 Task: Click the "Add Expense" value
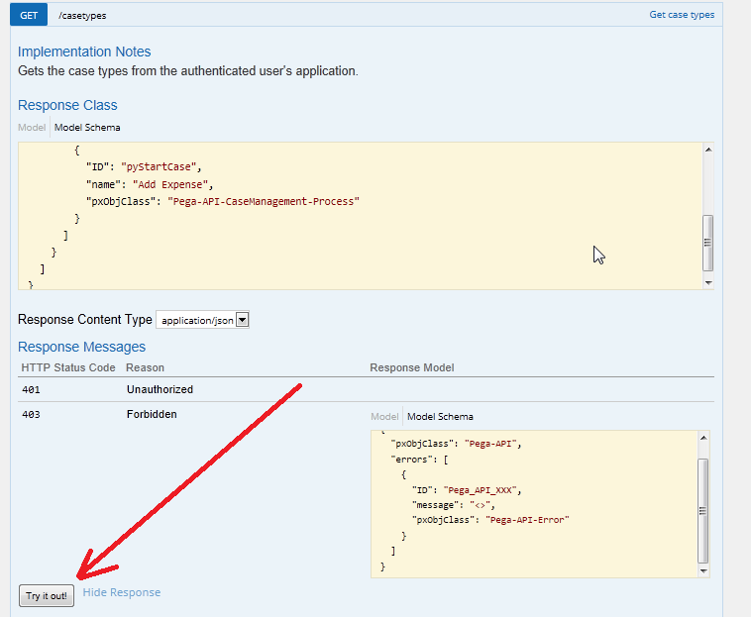170,184
